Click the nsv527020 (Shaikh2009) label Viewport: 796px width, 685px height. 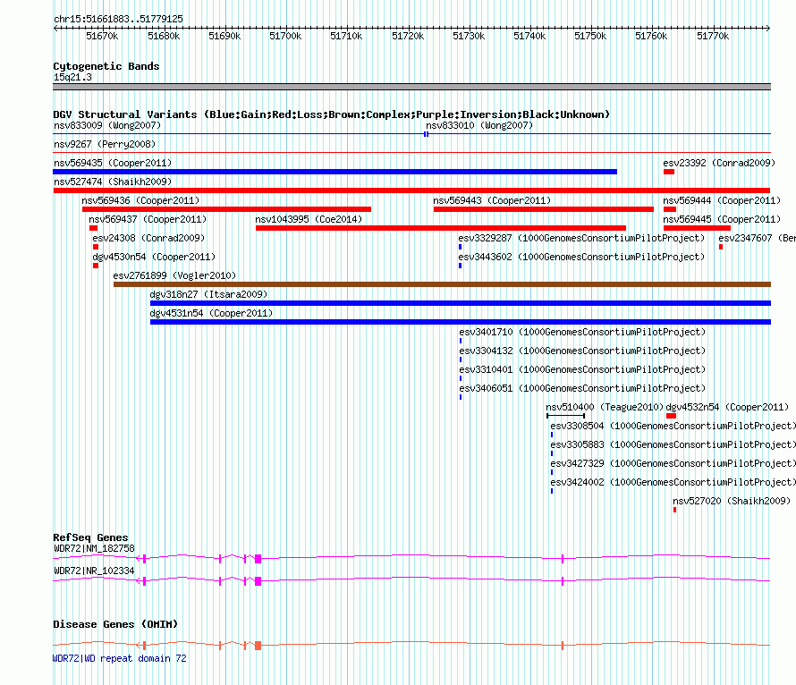click(x=732, y=501)
